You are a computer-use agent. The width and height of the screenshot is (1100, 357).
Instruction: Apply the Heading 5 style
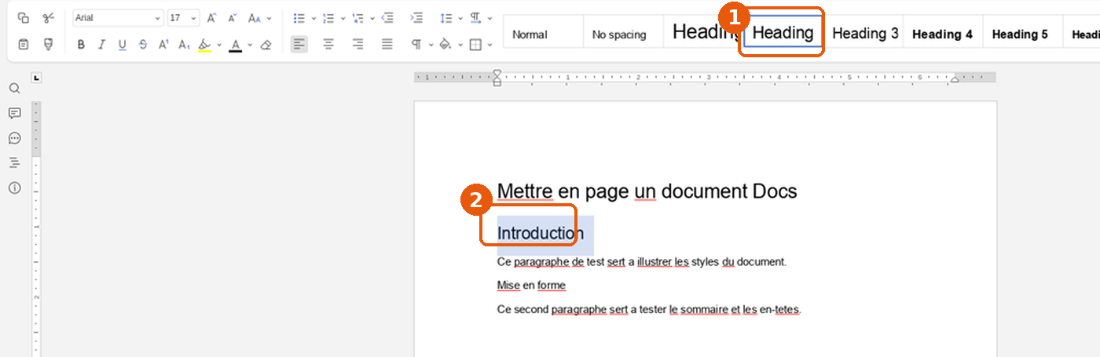(x=1022, y=31)
